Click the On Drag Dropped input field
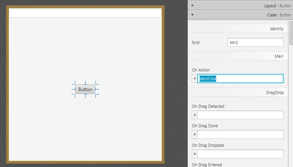 tap(240, 154)
